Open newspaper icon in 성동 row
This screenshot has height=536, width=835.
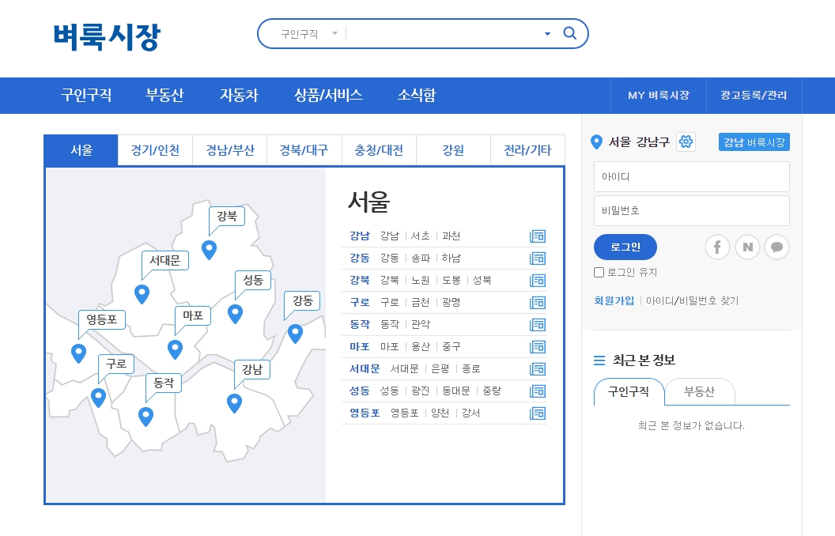[538, 391]
